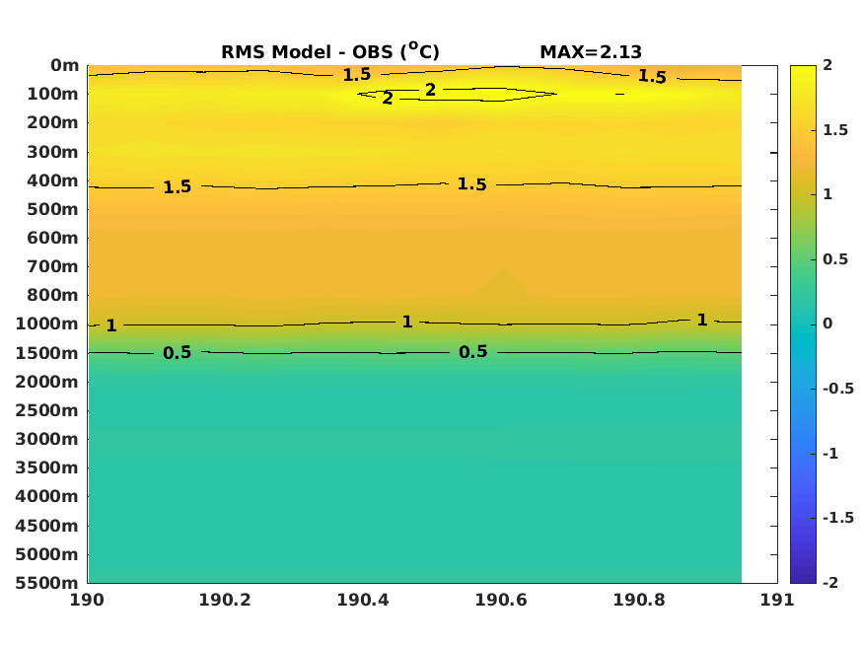The width and height of the screenshot is (863, 647).
Task: Choose the "700m" depth axis label
Action: point(53,266)
